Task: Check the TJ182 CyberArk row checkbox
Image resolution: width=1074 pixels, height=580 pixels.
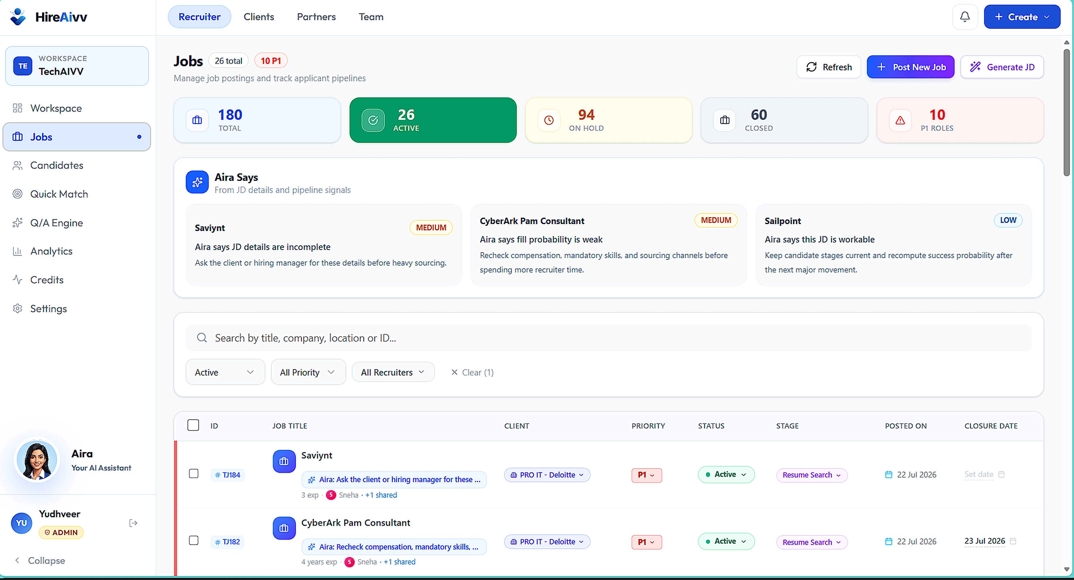Action: [x=194, y=541]
